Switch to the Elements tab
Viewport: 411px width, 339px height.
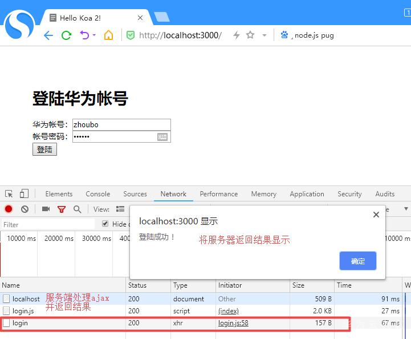tap(59, 194)
